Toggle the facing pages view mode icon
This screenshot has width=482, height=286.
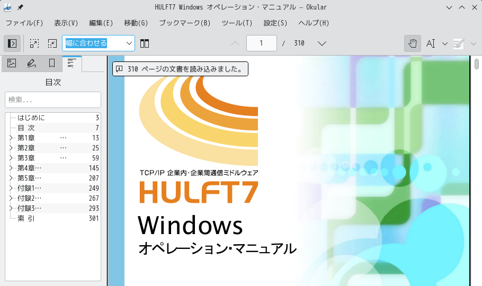pyautogui.click(x=145, y=43)
